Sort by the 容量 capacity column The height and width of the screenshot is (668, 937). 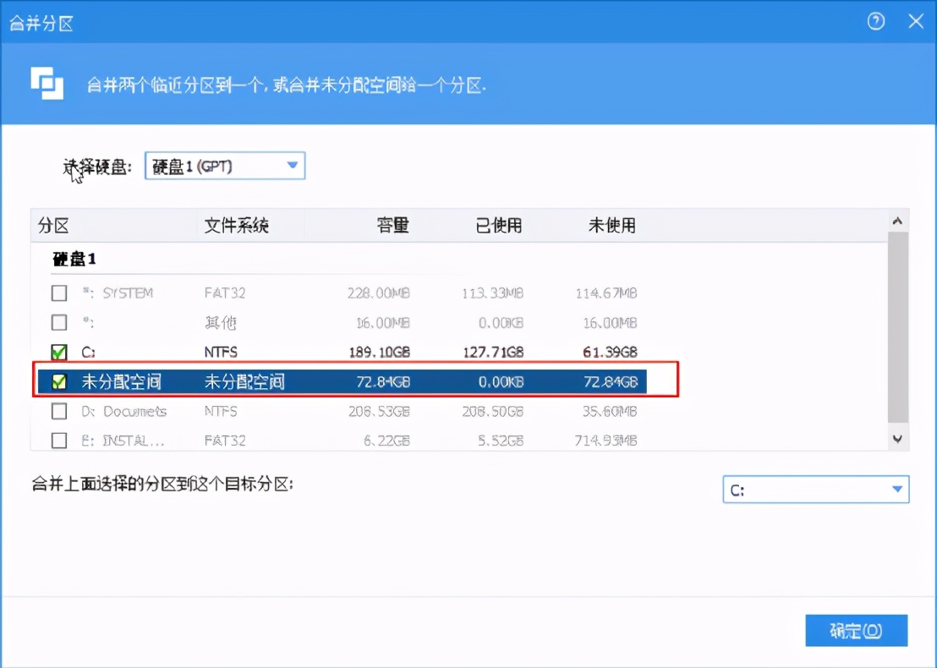tap(393, 225)
